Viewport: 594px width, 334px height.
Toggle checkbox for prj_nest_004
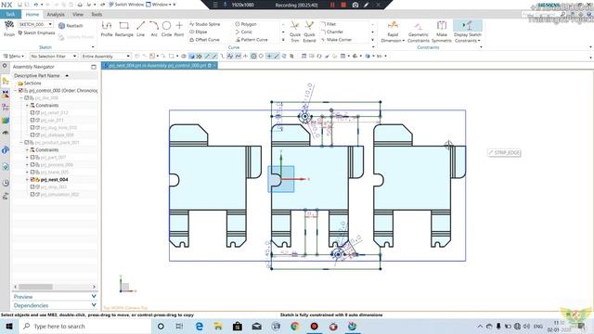point(32,179)
